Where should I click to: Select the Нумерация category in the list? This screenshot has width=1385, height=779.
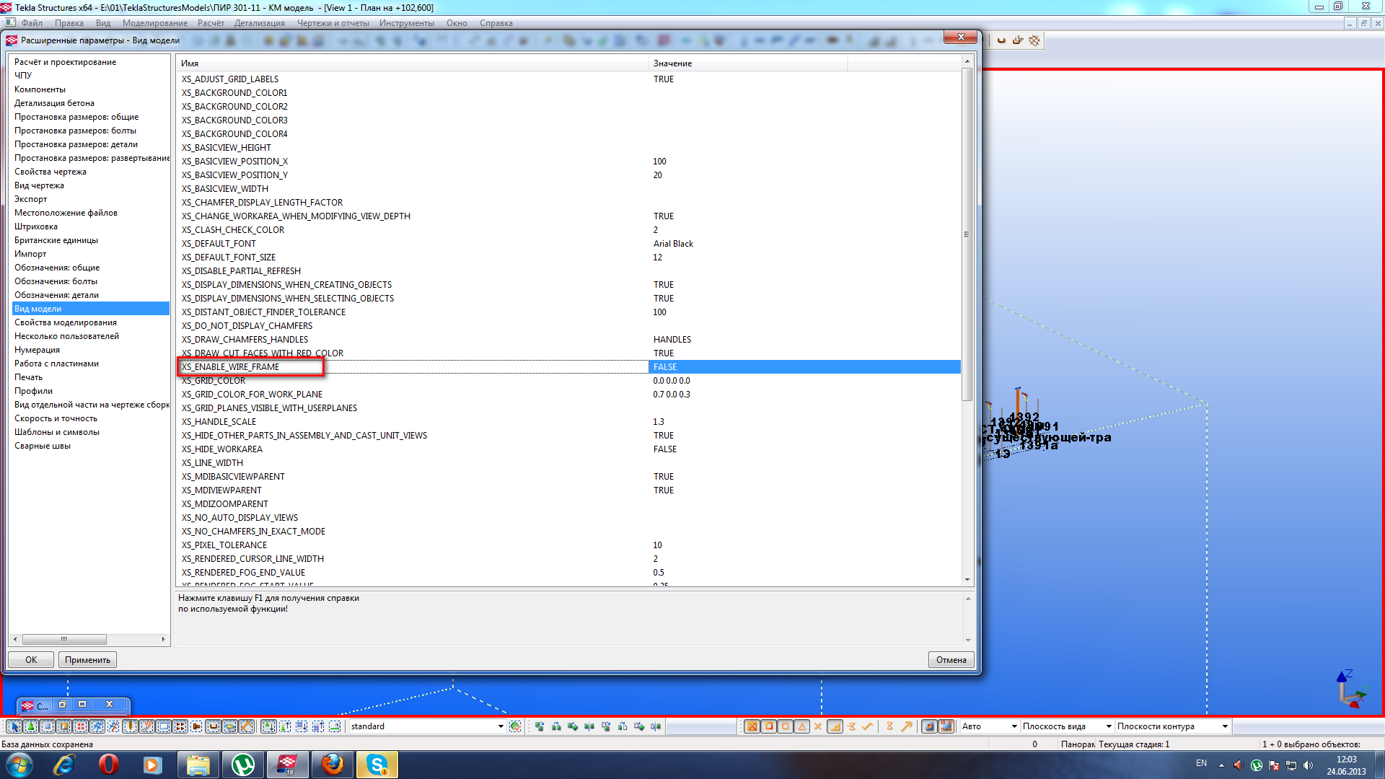(38, 350)
